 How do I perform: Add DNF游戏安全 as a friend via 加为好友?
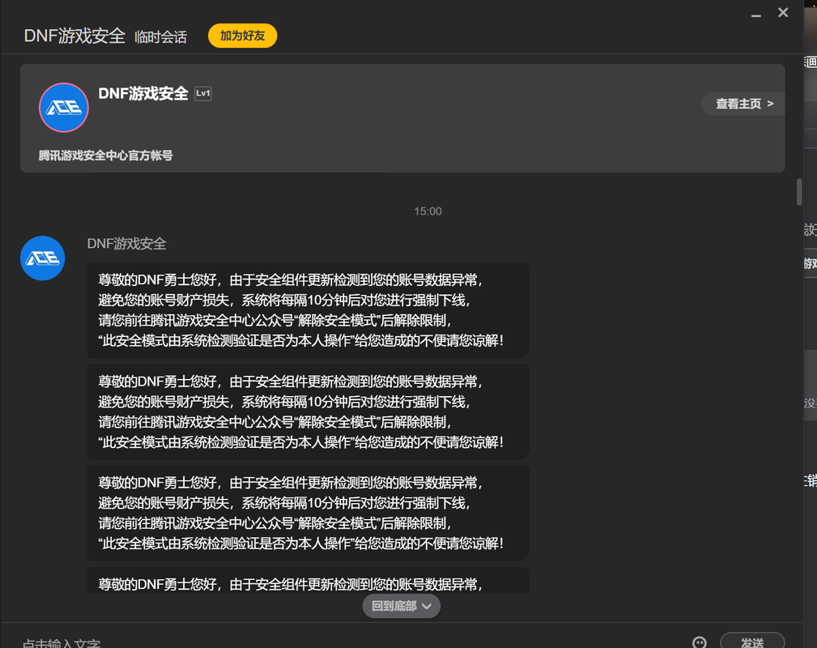coord(242,36)
